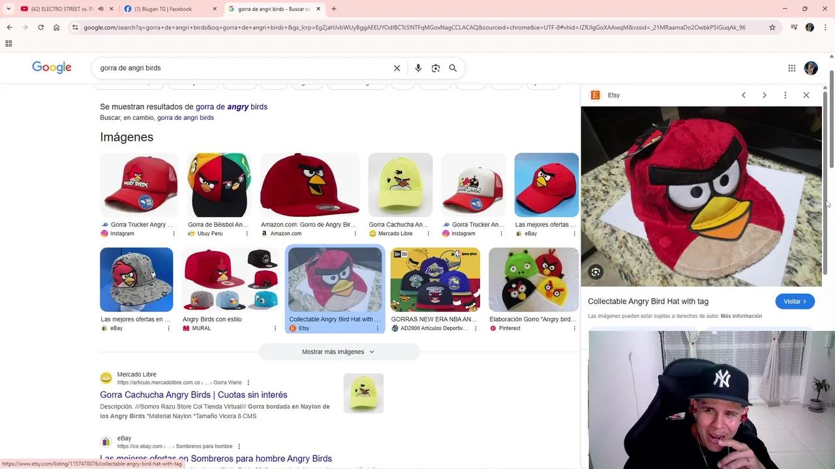Open the Angry Birds con estilo thumbnail
Viewport: 835px width, 469px height.
230,279
